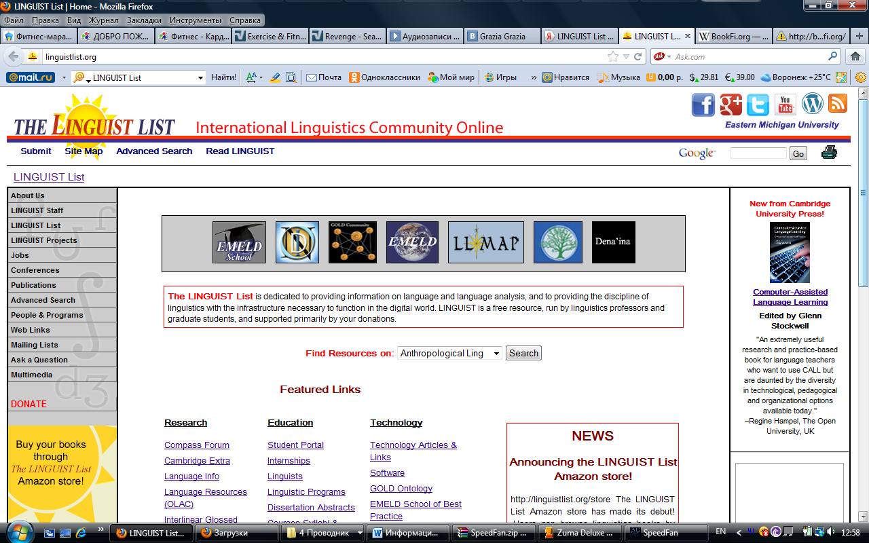Switch to the Grazia Grazia tab
869x543 pixels.
pyautogui.click(x=502, y=37)
